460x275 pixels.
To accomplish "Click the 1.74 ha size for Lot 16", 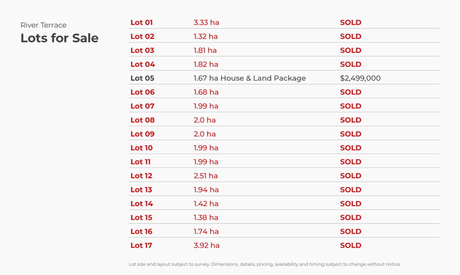I will (206, 232).
